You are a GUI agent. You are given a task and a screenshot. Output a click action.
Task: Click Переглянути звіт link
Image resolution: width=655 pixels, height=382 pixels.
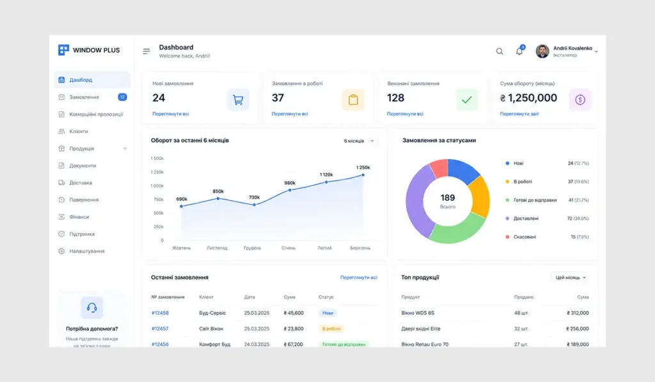pyautogui.click(x=519, y=114)
